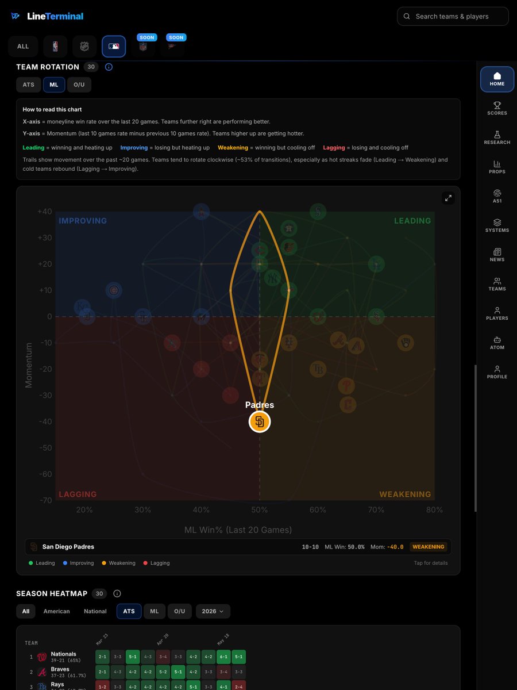This screenshot has height=690, width=517.
Task: Switch Team Rotation to O/U
Action: [79, 85]
